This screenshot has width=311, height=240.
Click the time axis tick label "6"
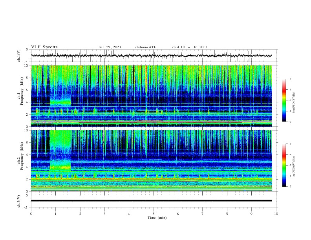pyautogui.click(x=178, y=214)
